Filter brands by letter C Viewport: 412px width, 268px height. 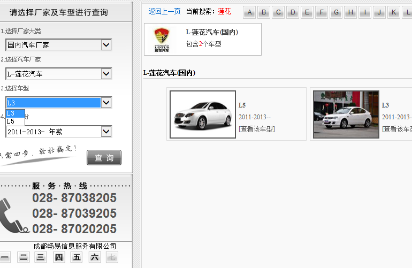coord(279,12)
